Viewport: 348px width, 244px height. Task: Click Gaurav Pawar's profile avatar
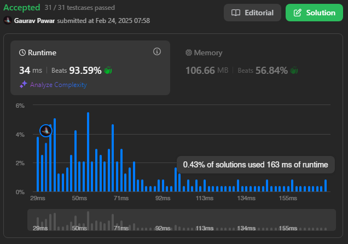[x=7, y=20]
